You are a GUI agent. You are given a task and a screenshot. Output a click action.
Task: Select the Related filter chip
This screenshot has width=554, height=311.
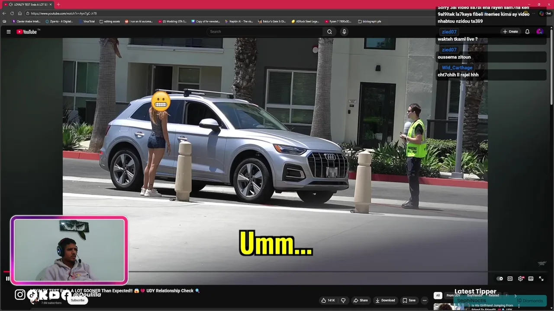[x=494, y=295]
